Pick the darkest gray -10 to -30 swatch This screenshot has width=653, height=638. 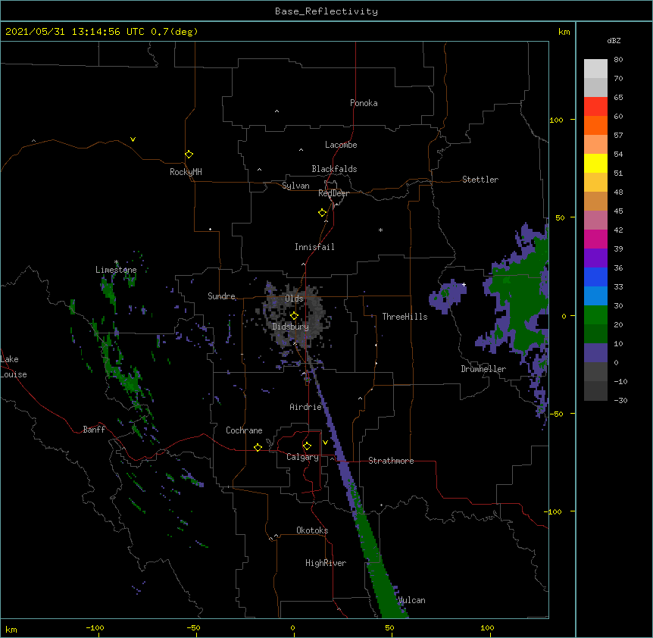pos(595,391)
